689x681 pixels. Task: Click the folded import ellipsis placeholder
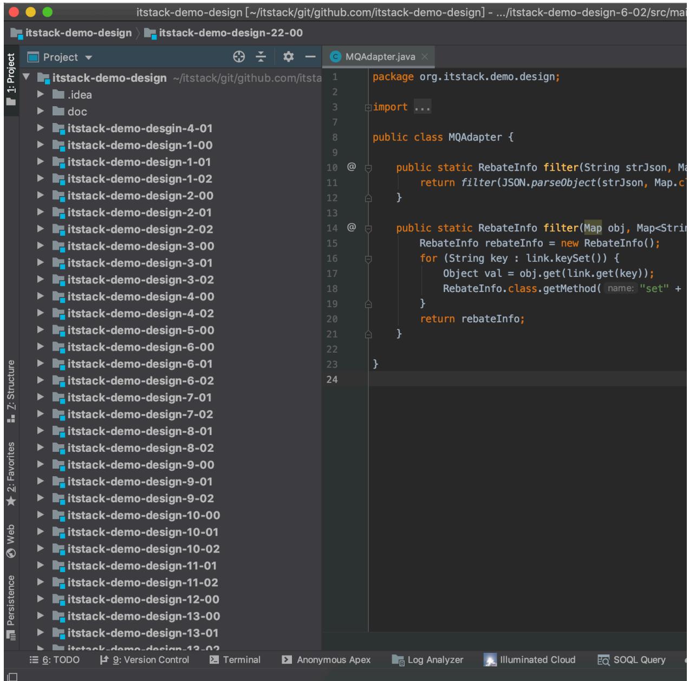[422, 107]
